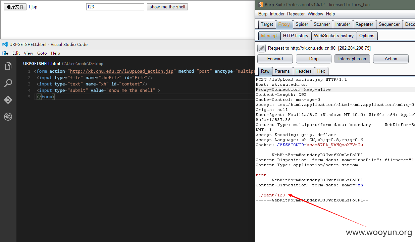
Task: Switch to the Proxy tab
Action: click(284, 24)
